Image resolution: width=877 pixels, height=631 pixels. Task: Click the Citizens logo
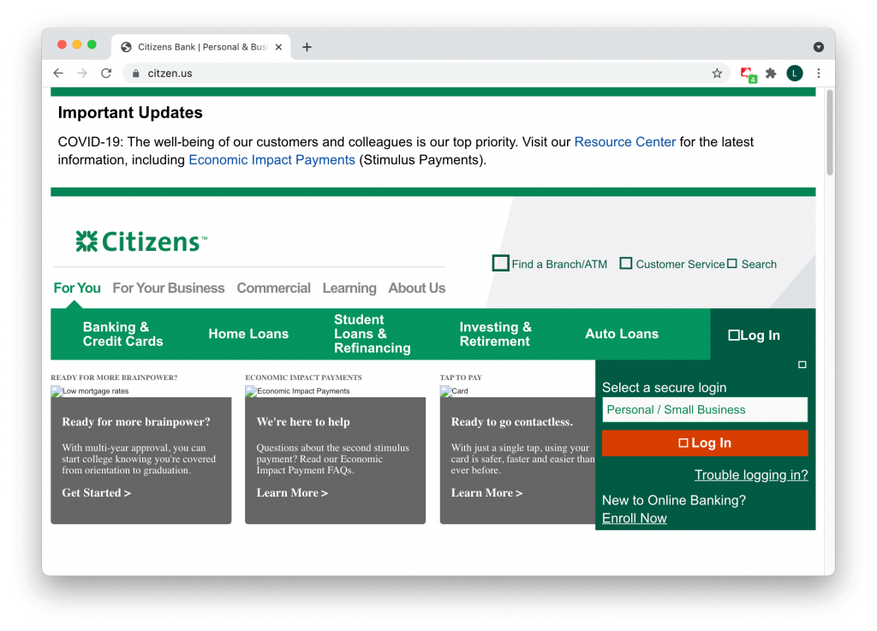(141, 241)
